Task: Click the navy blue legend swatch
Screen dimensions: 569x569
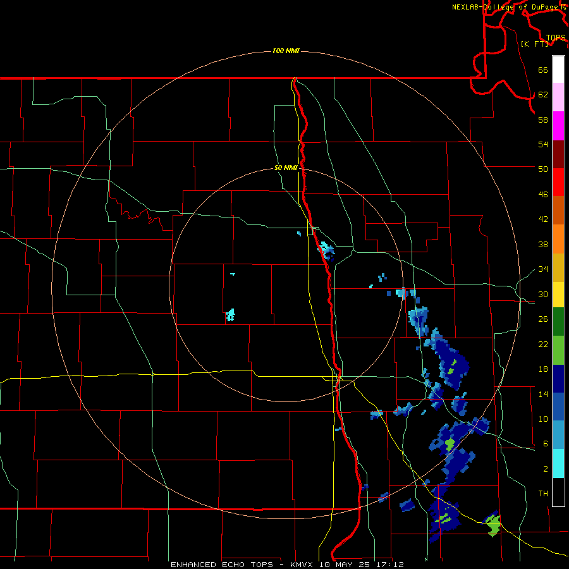Action: (x=558, y=379)
